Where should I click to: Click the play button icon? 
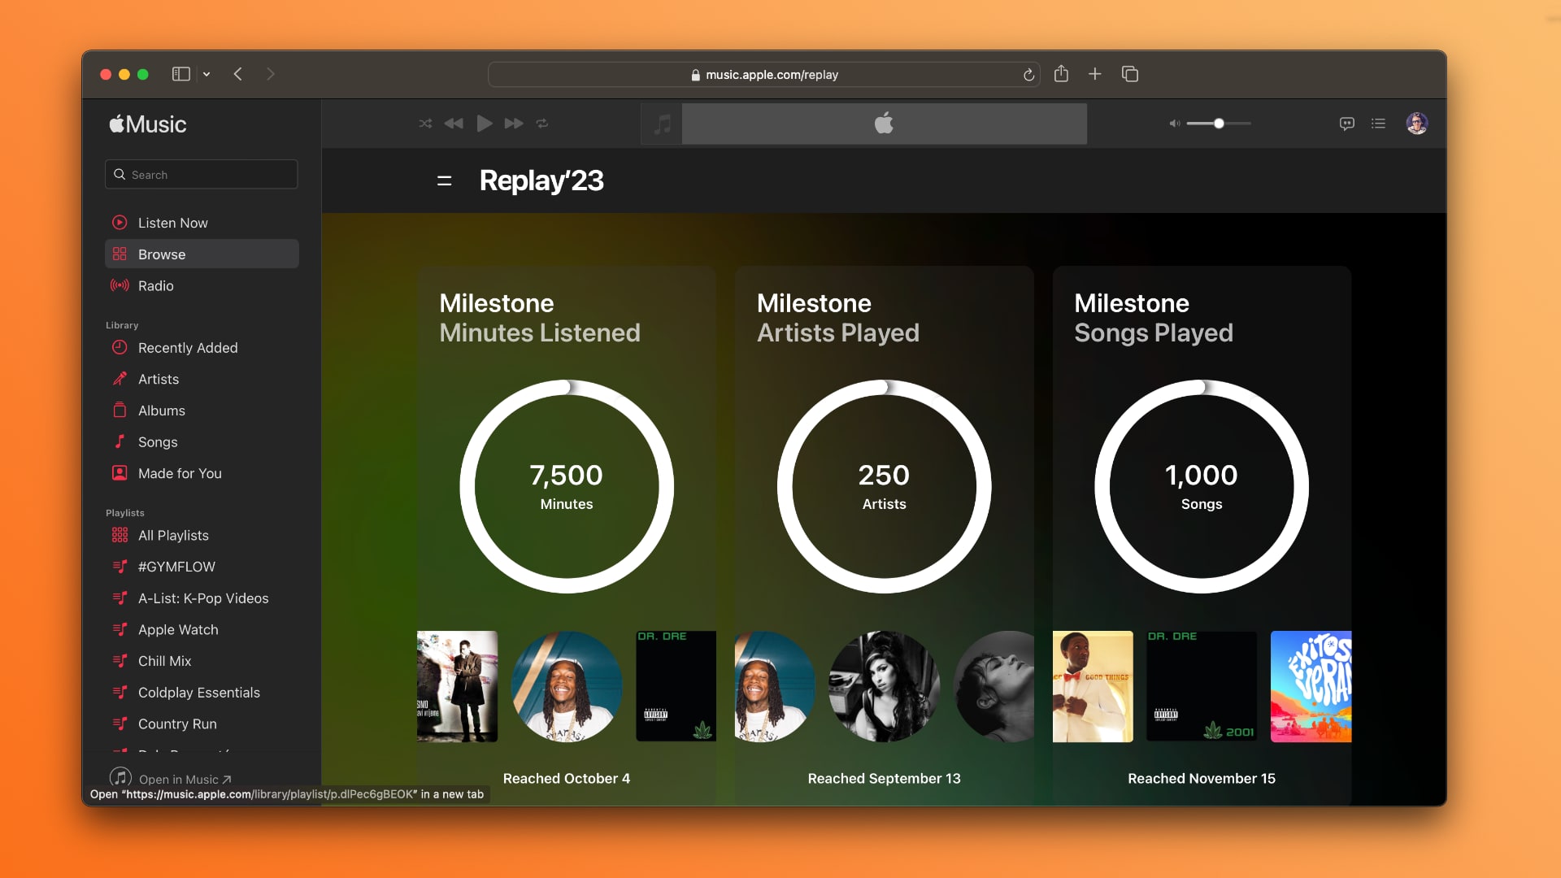[x=484, y=122]
